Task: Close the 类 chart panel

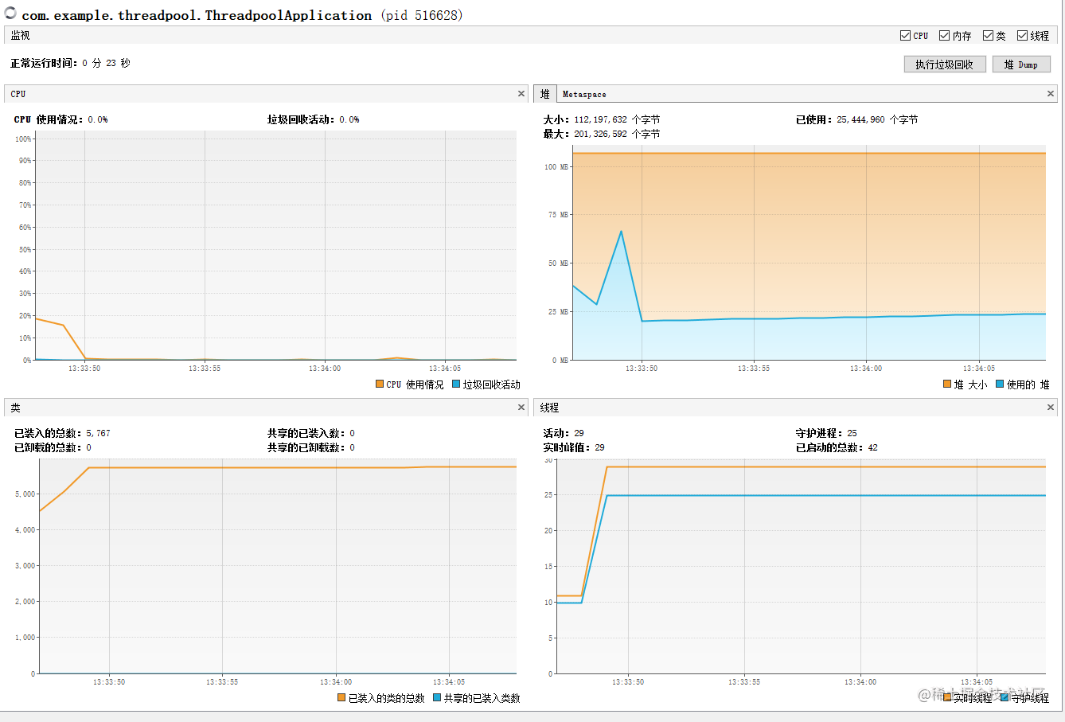Action: point(521,407)
